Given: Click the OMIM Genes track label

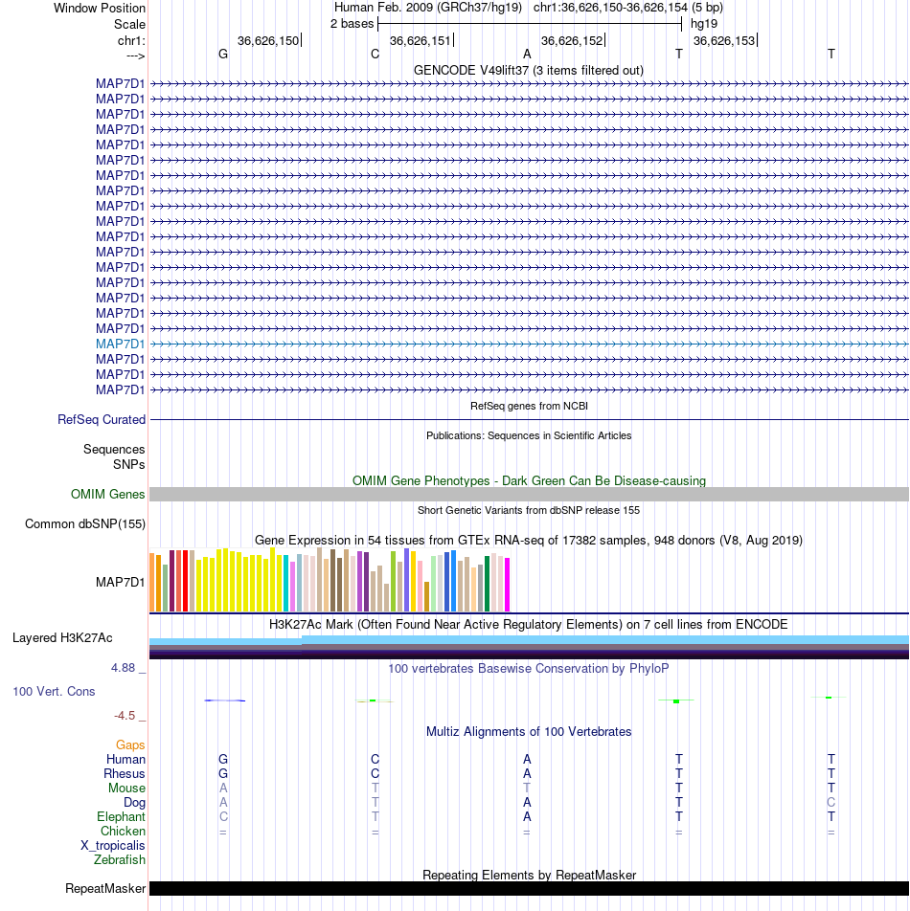Looking at the screenshot, I should [107, 495].
